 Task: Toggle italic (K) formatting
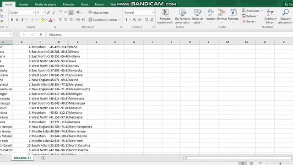point(17,20)
